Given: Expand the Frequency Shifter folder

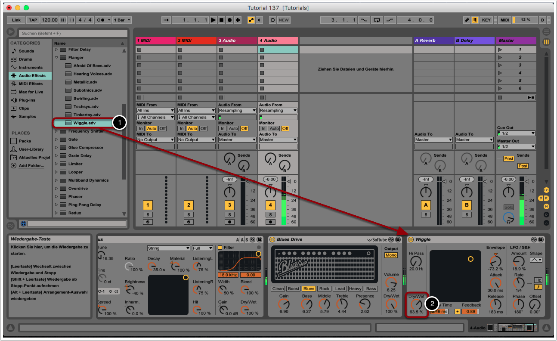Looking at the screenshot, I should 56,131.
